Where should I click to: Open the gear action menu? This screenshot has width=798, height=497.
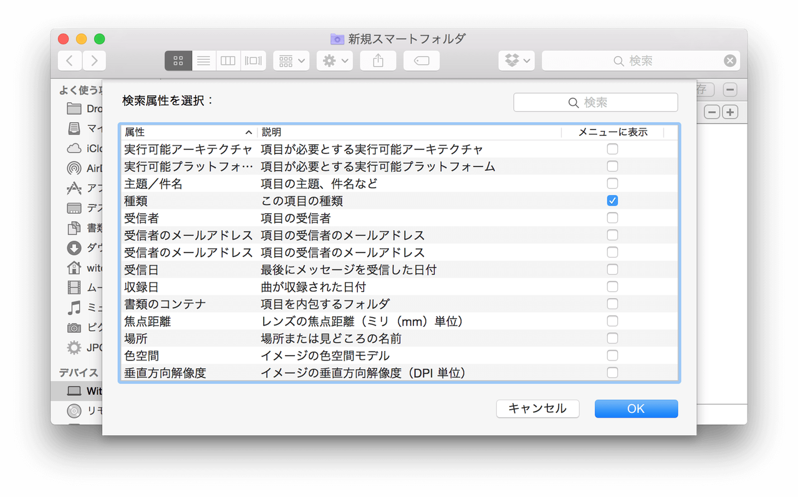(x=335, y=60)
